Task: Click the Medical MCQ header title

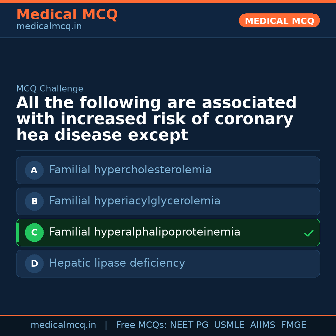Action: click(67, 14)
